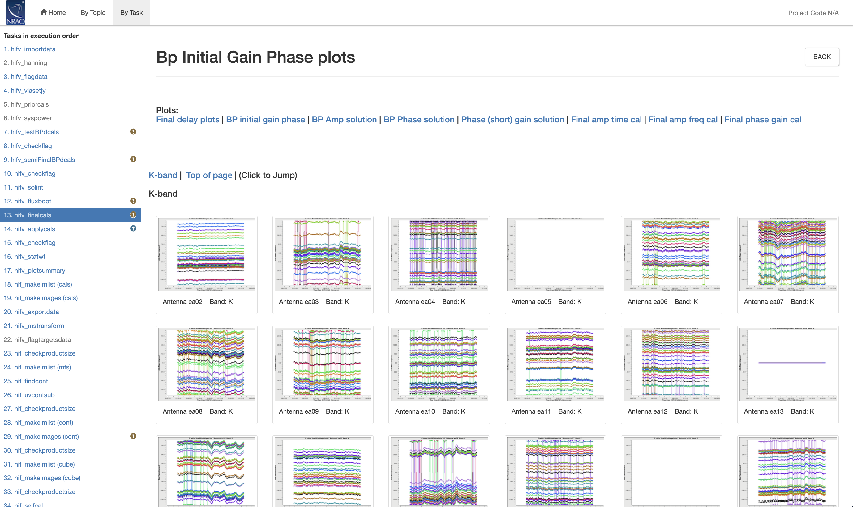
Task: Open Antenna ea09 plot thumbnail
Action: (x=323, y=364)
